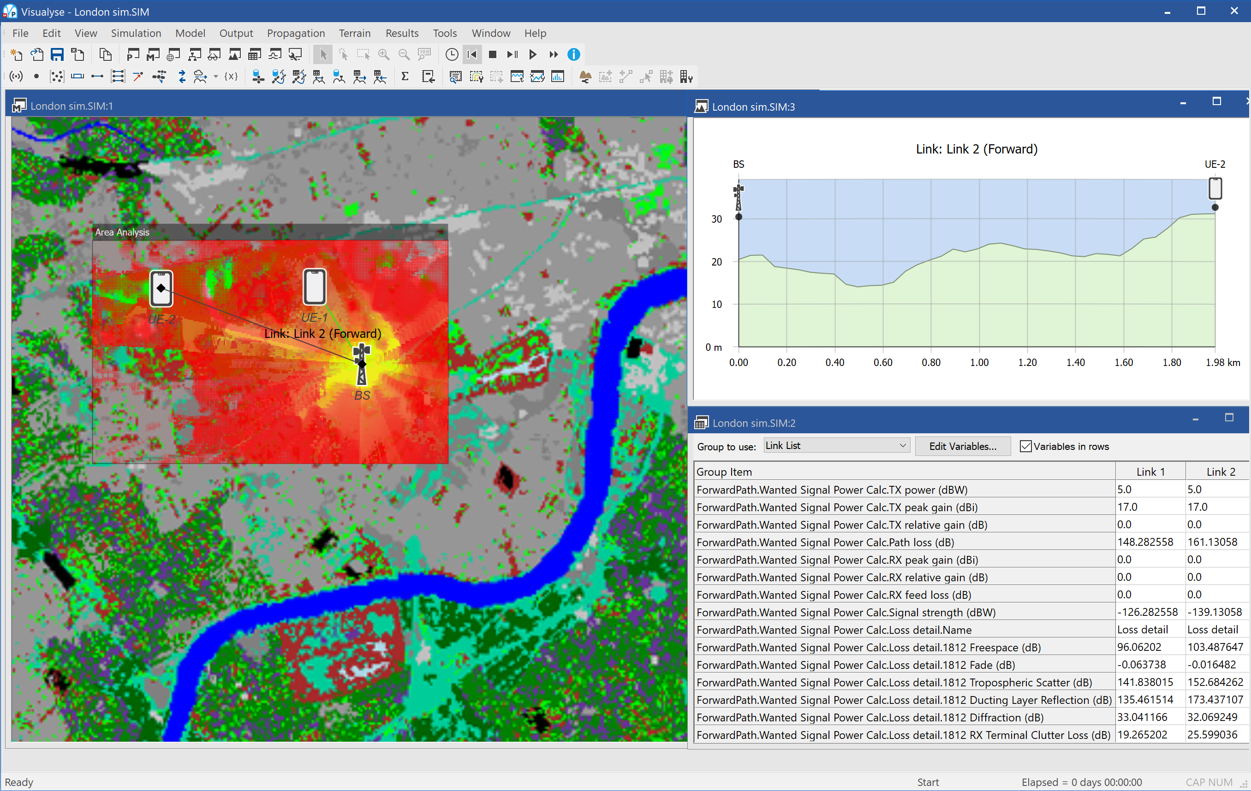Select the UE-1 phone on the map
Image resolution: width=1251 pixels, height=791 pixels.
click(x=314, y=287)
